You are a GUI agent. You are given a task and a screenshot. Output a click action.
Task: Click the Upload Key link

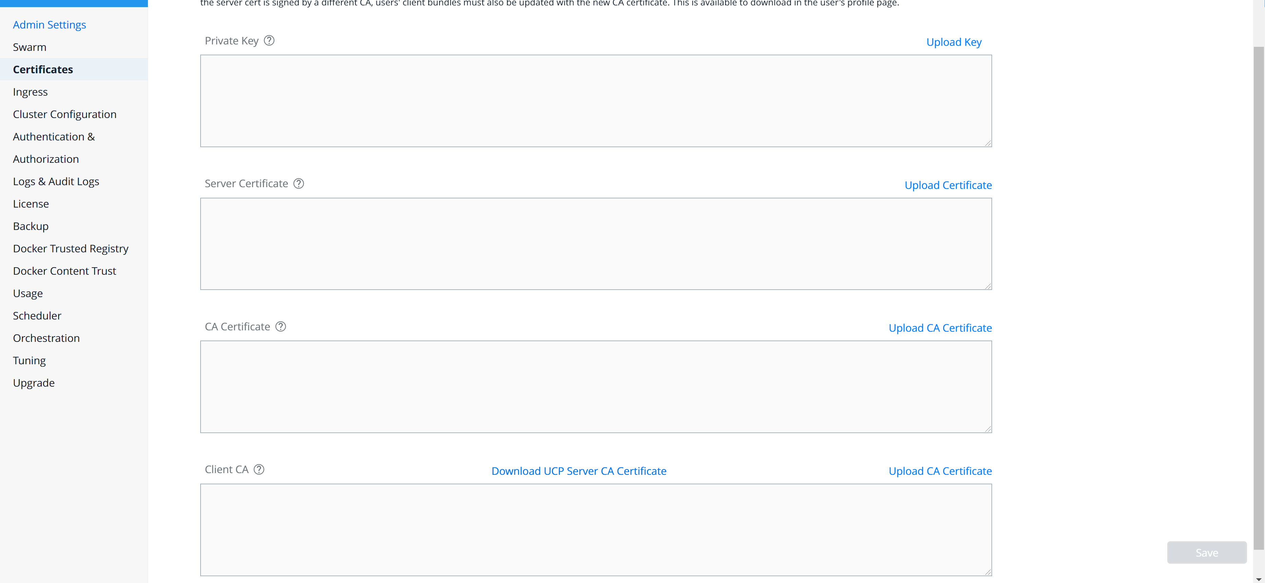point(954,42)
